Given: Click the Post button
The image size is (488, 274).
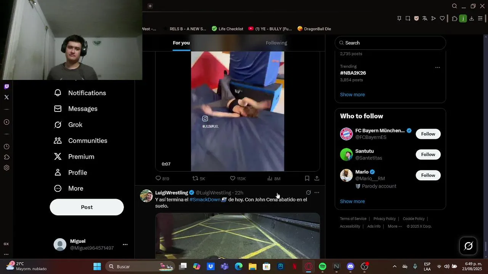Looking at the screenshot, I should click(87, 207).
